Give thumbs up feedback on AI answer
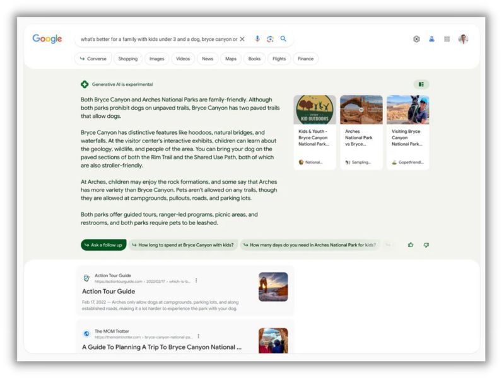Screen dimensions: 504x378 [x=411, y=245]
